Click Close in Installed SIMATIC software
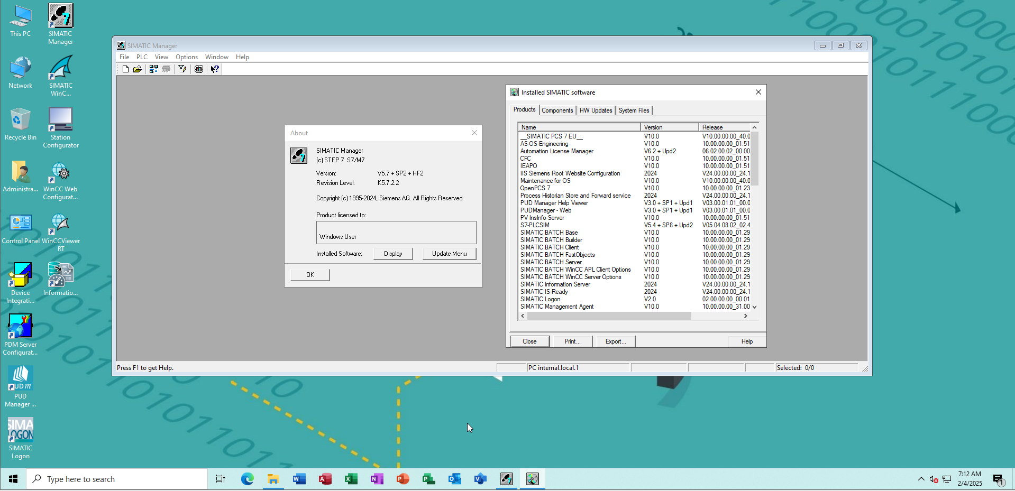Screen dimensions: 1015x491 coord(529,341)
